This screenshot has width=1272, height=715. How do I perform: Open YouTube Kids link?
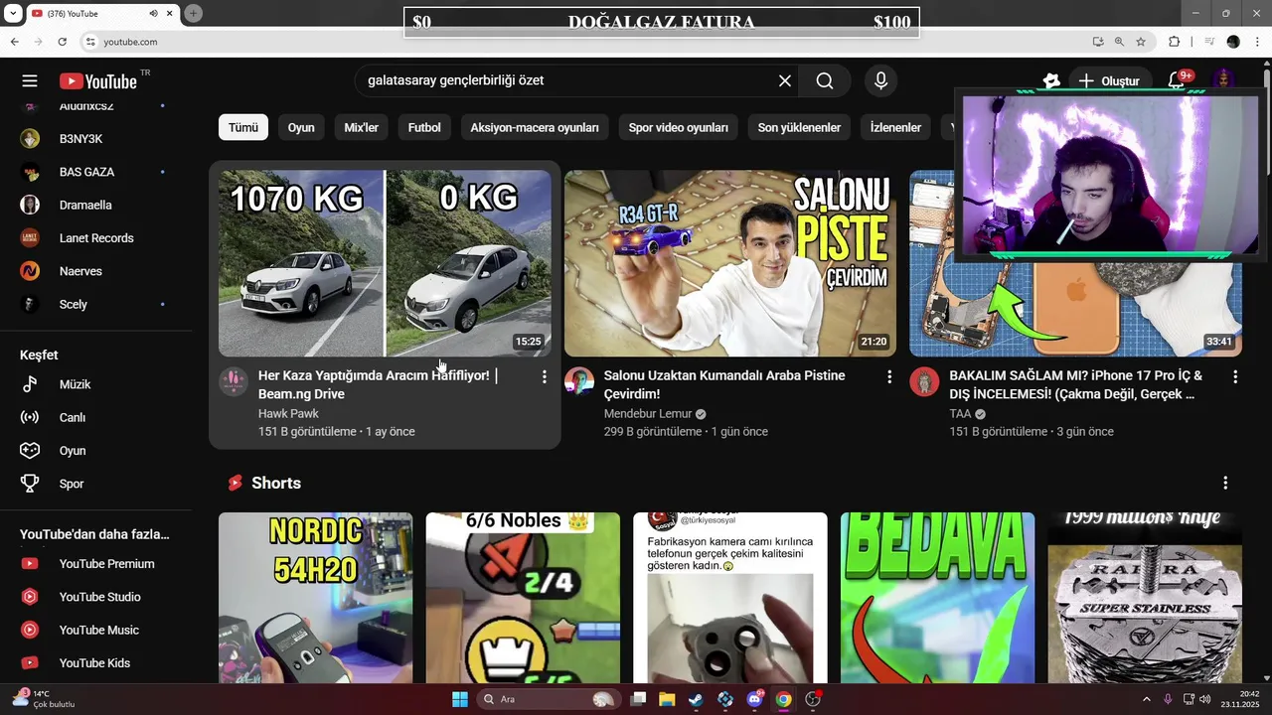(96, 663)
